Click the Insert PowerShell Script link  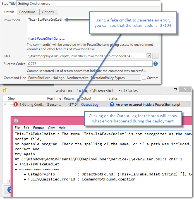[x=46, y=38]
